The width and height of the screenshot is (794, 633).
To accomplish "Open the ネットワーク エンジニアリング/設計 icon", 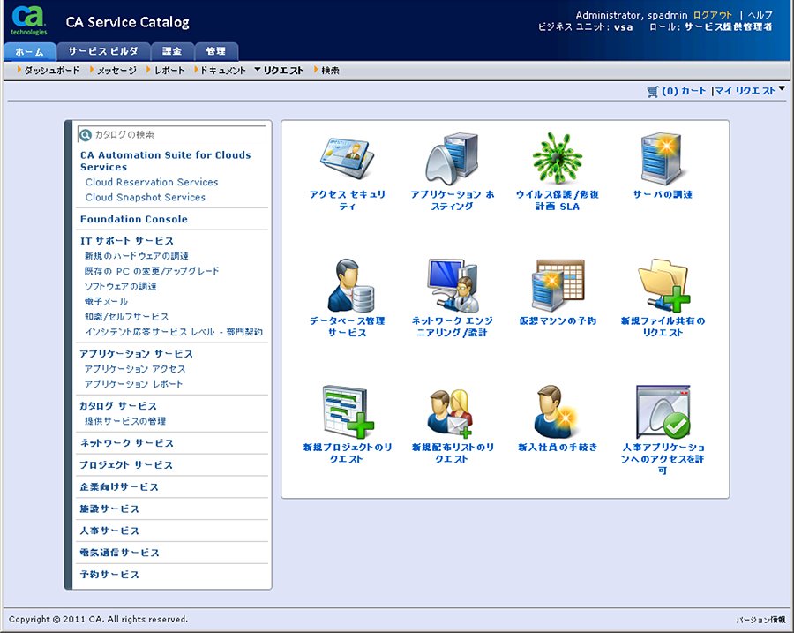I will point(453,285).
